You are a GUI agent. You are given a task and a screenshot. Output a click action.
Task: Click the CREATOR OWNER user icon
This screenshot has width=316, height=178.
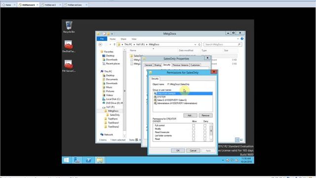click(155, 93)
